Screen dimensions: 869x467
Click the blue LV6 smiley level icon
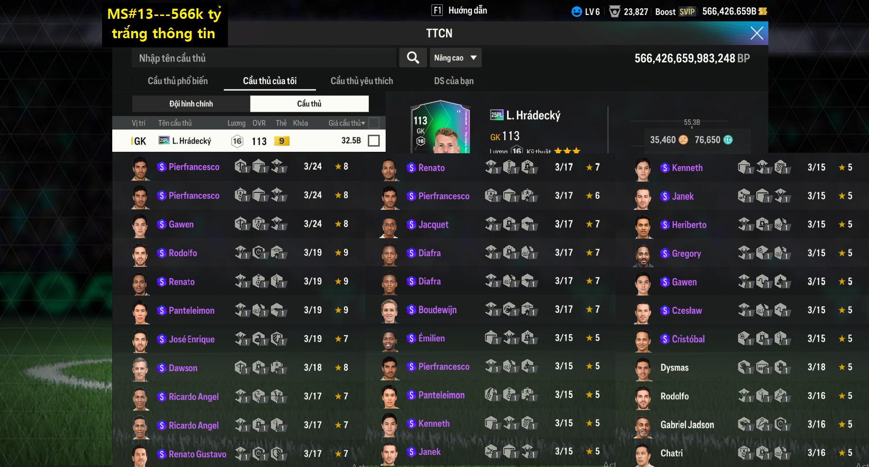coord(577,12)
